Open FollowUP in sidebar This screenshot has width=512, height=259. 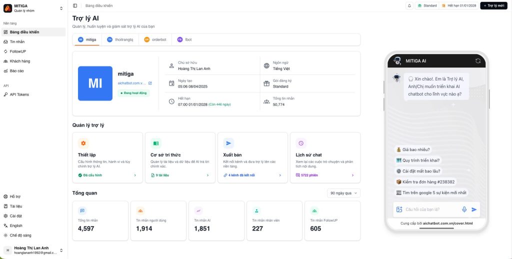pyautogui.click(x=33, y=51)
